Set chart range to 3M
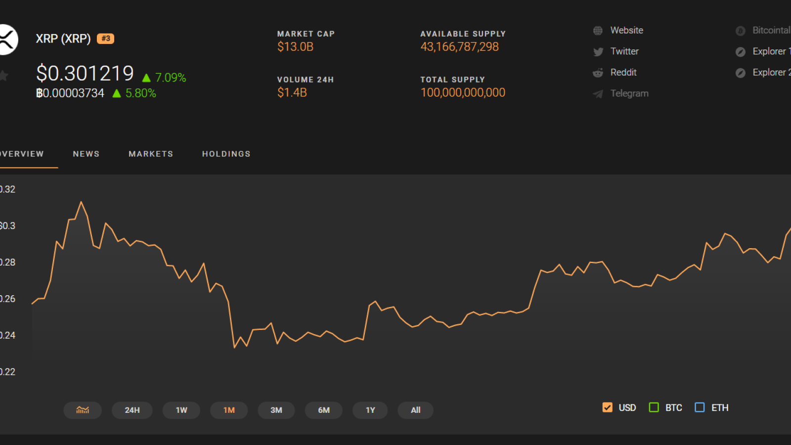 [x=276, y=410]
